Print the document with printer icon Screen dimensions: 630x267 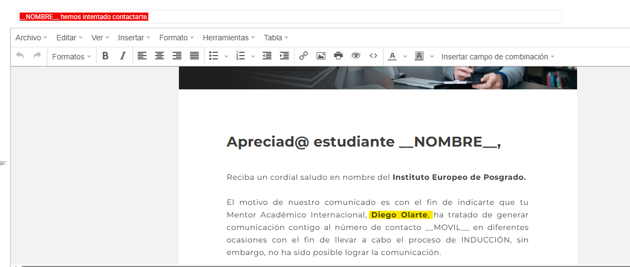pos(338,56)
